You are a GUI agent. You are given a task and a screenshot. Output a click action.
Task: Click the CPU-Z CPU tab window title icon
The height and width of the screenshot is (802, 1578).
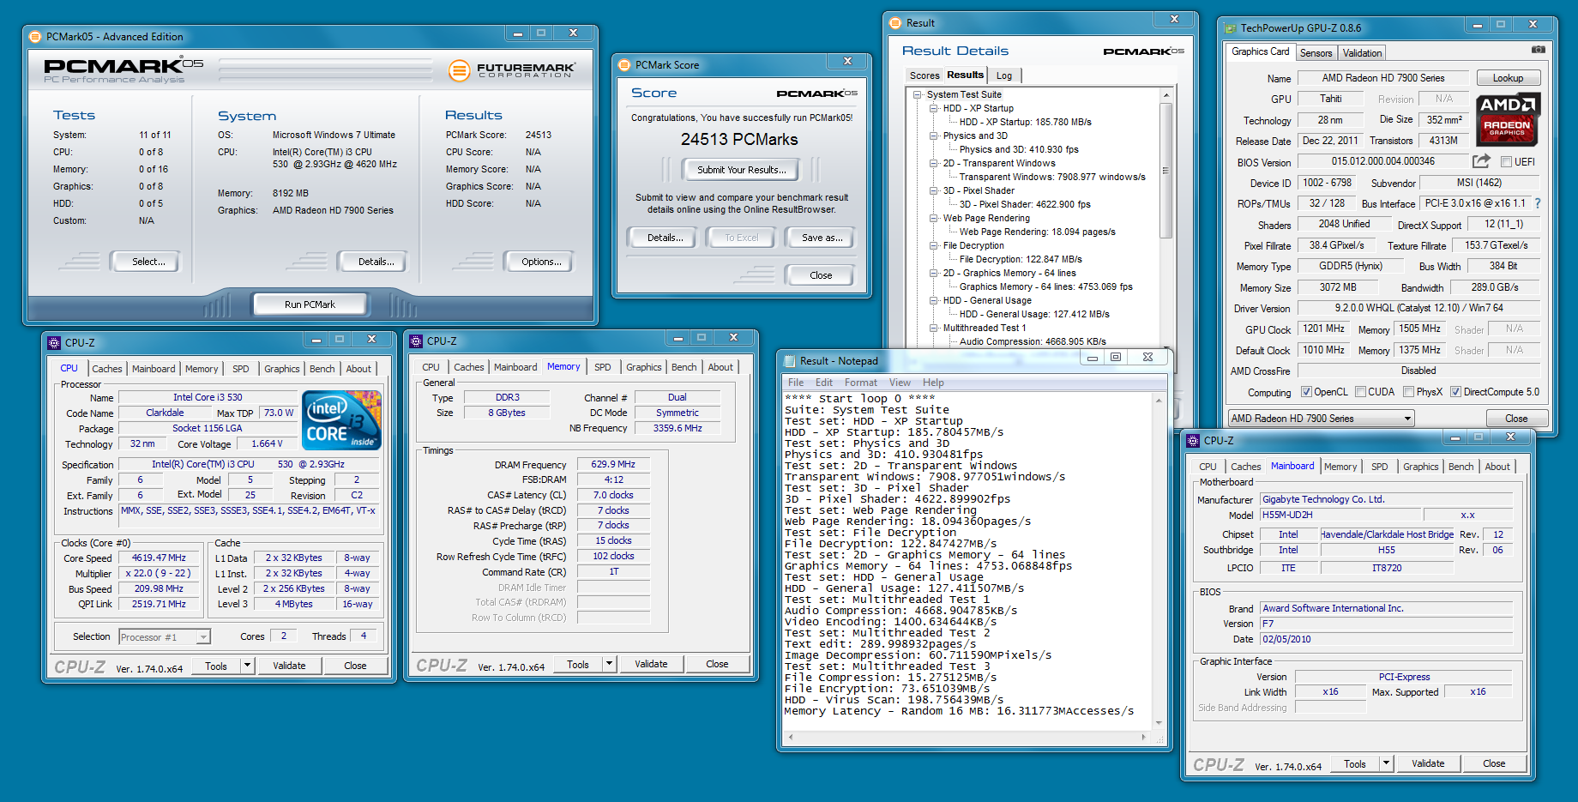(54, 342)
